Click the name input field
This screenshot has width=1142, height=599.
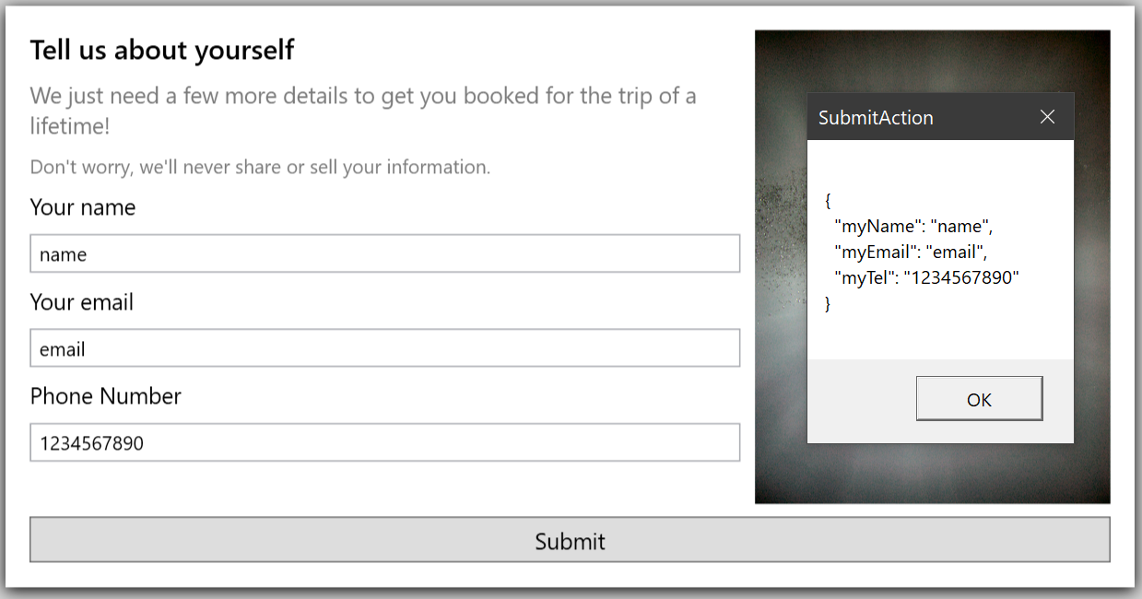pos(384,253)
